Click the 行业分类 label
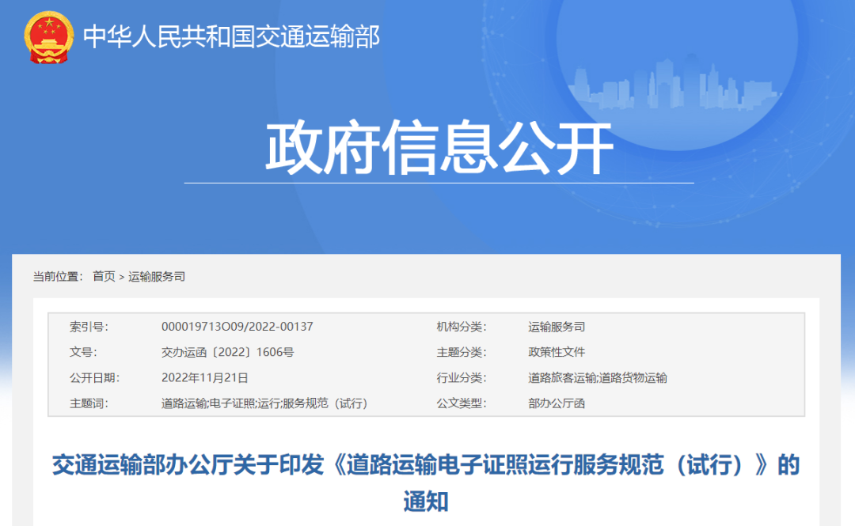 (462, 378)
